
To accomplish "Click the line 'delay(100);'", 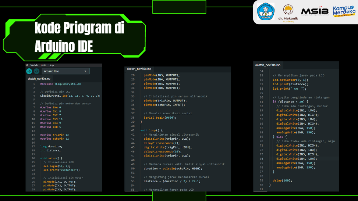I will (283, 180).
